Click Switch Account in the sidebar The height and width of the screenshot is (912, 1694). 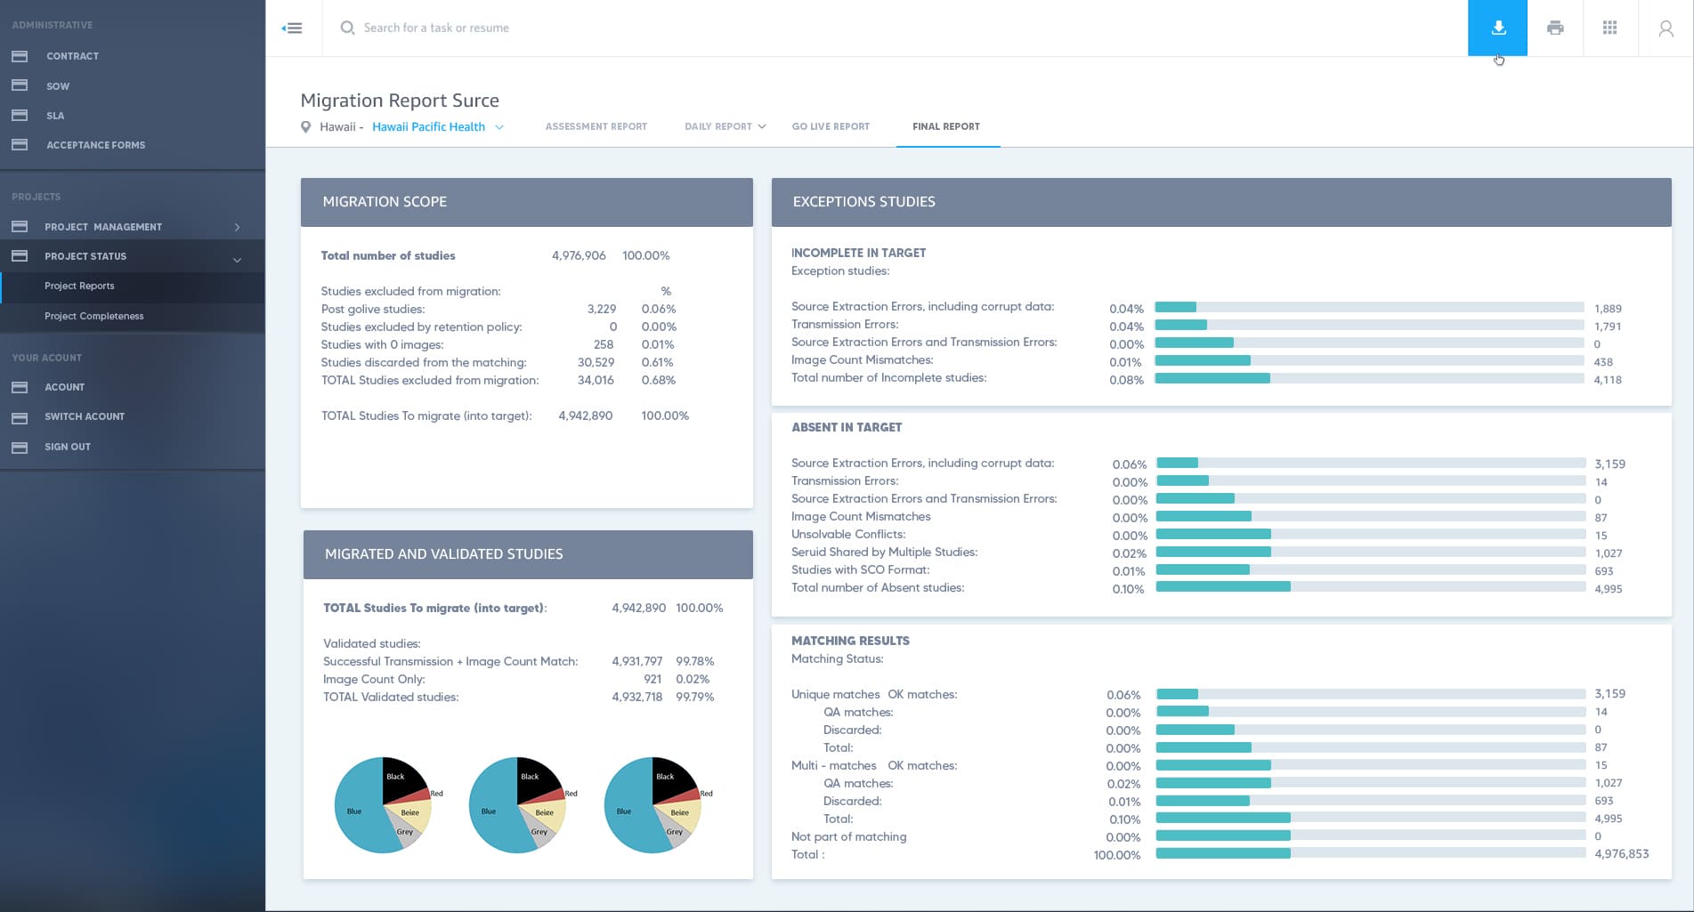[85, 416]
